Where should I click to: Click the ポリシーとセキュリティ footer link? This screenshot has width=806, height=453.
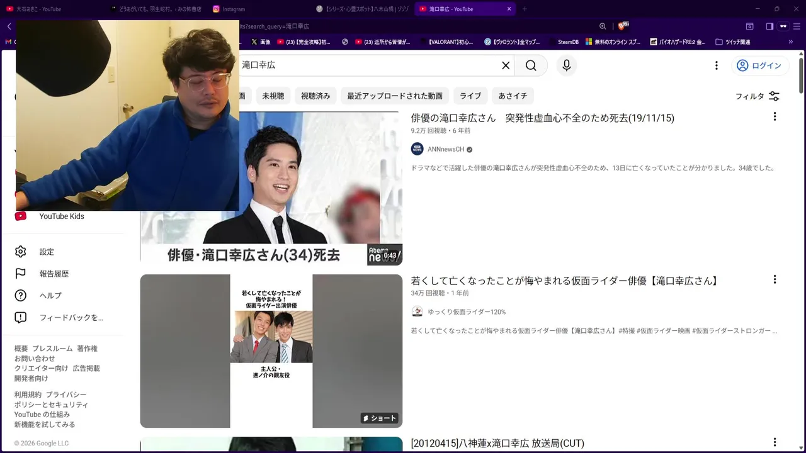tap(52, 405)
